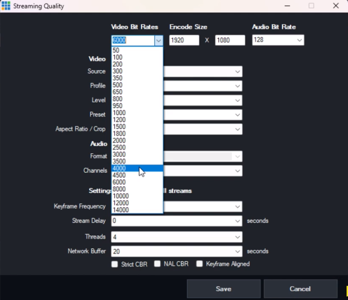
Task: Select 1200 bit rate option
Action: (137, 120)
